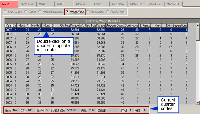The width and height of the screenshot is (200, 114).
Task: Select the row with wage 74,424
Action: (96, 90)
